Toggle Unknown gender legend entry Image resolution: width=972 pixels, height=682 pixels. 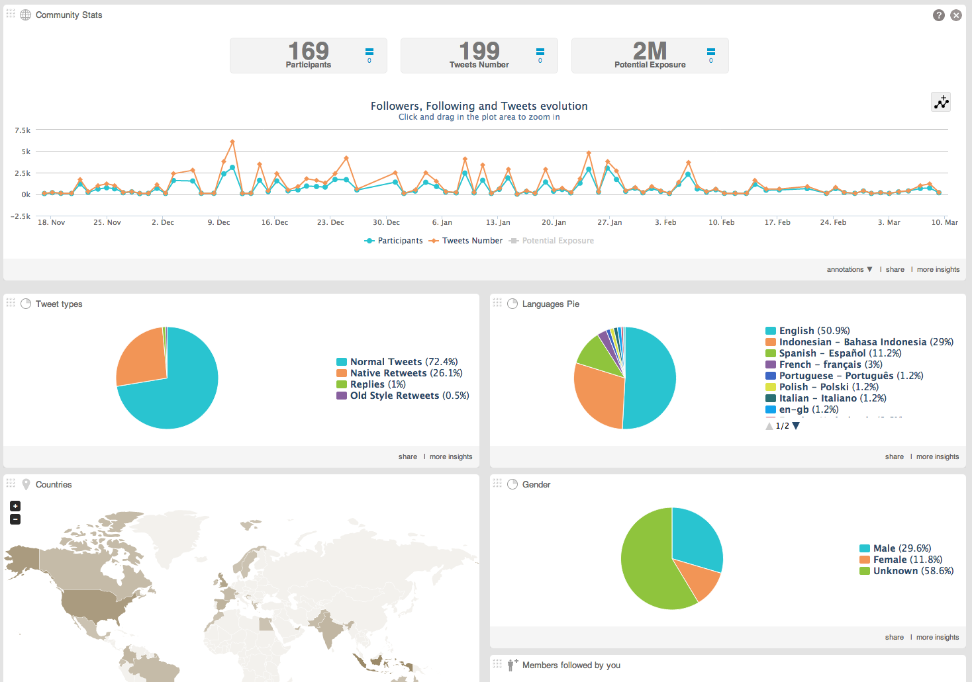[906, 571]
